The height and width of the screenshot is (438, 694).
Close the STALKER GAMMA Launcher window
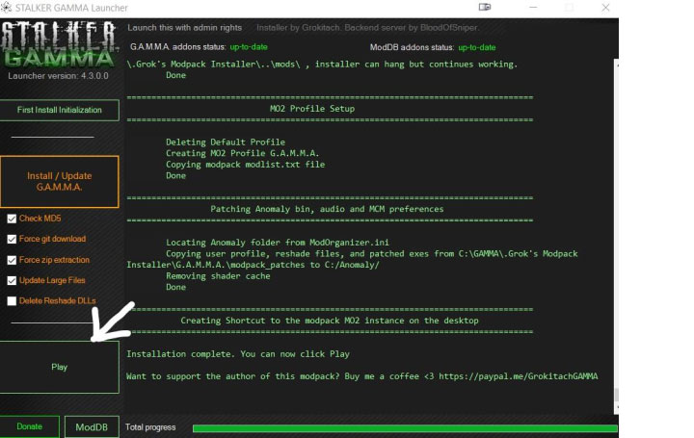click(607, 8)
